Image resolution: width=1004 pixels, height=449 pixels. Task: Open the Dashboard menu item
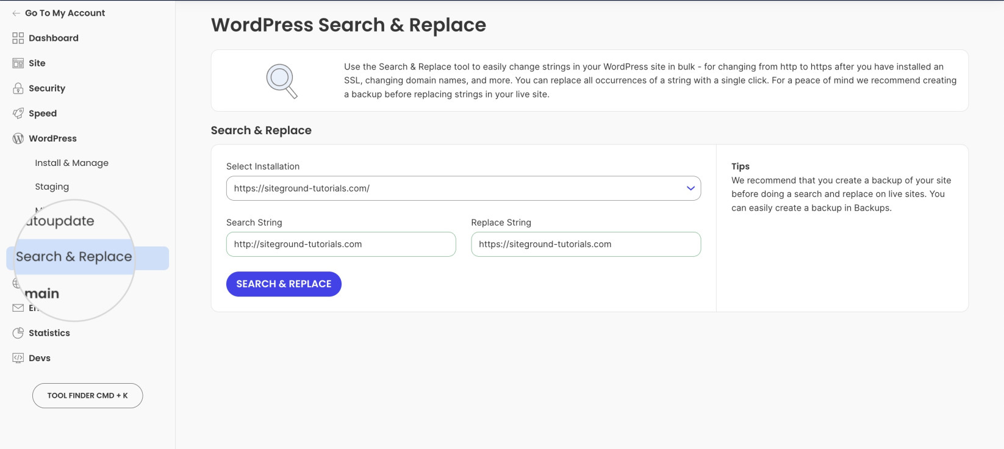(x=54, y=38)
